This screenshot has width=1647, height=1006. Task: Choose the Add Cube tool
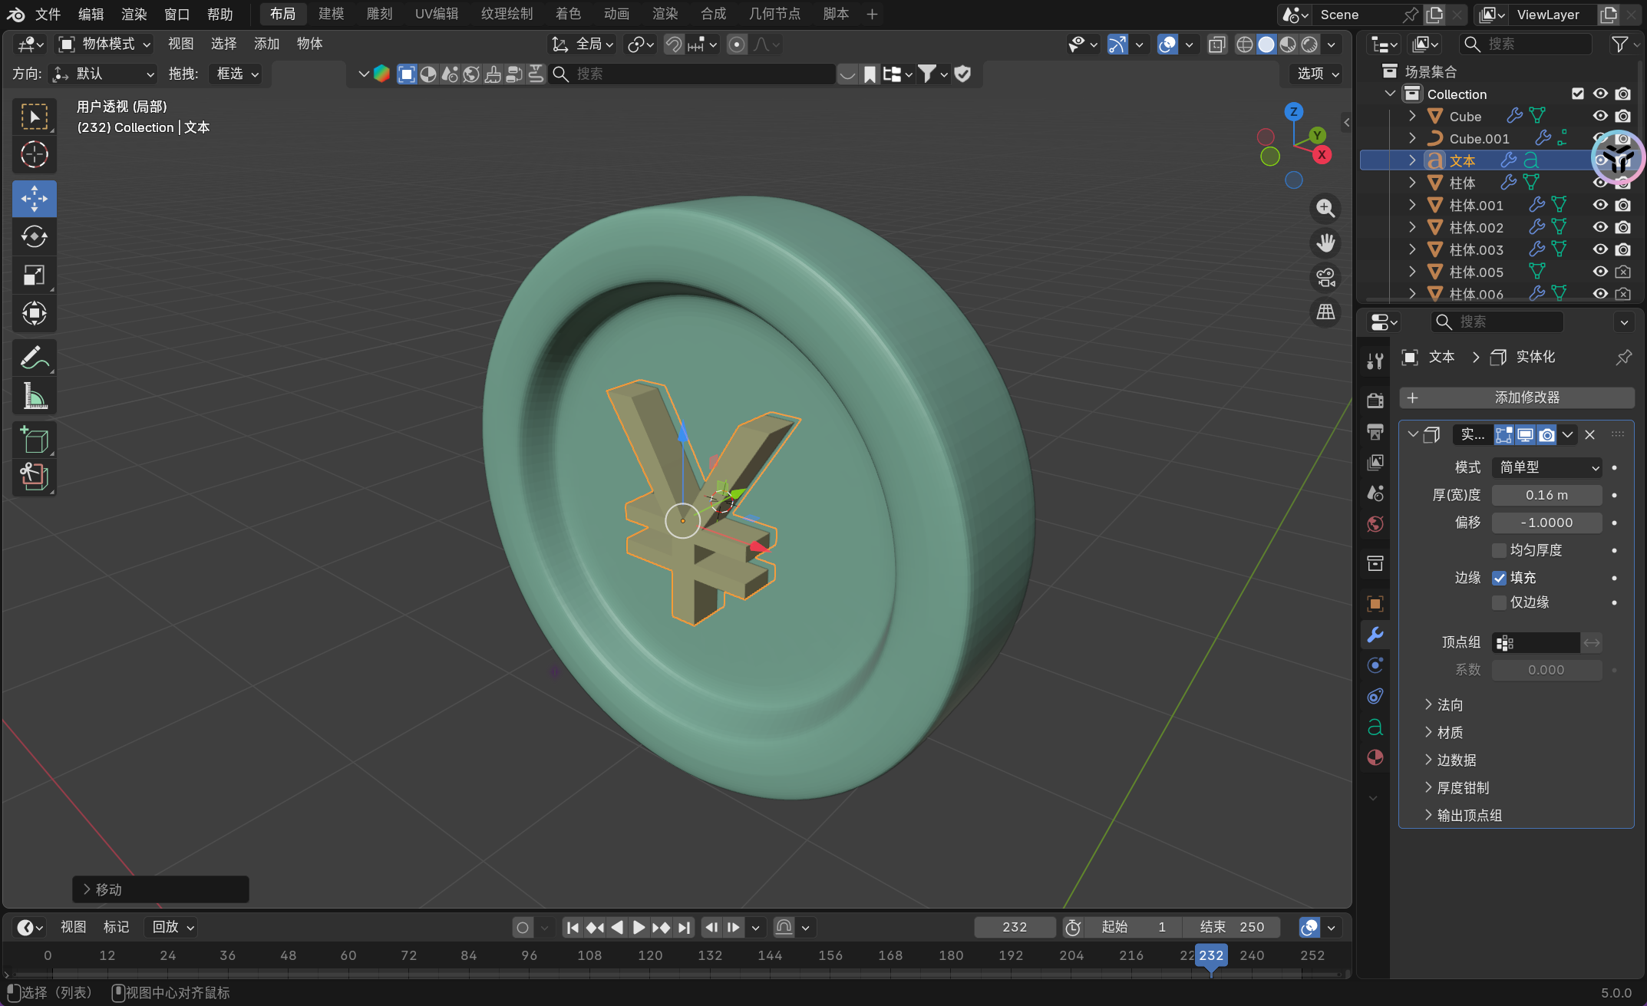coord(35,440)
